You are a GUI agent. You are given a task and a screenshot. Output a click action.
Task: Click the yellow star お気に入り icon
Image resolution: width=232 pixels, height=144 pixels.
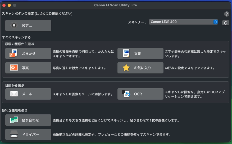(x=126, y=68)
